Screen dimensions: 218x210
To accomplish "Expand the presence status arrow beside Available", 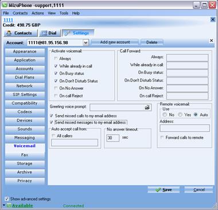I will pos(4,205).
